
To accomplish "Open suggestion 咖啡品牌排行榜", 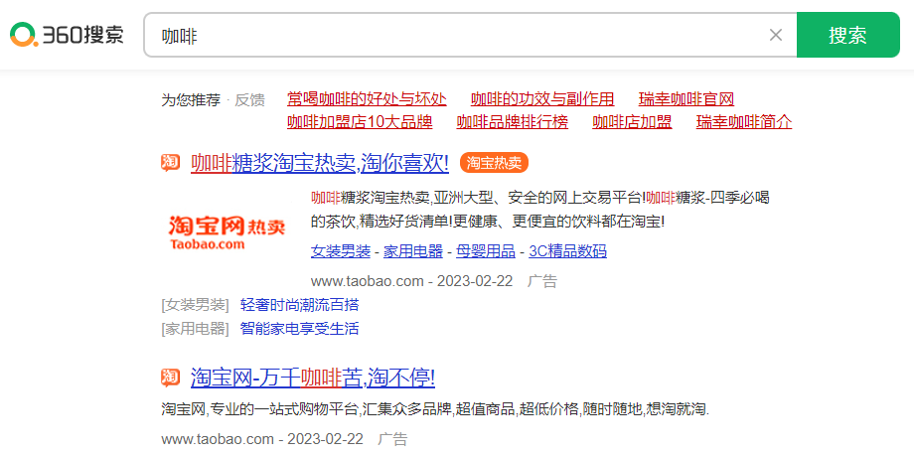I will (512, 122).
